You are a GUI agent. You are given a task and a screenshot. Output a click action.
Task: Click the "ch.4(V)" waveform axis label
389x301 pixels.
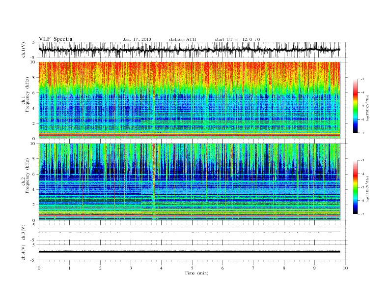pyautogui.click(x=24, y=252)
